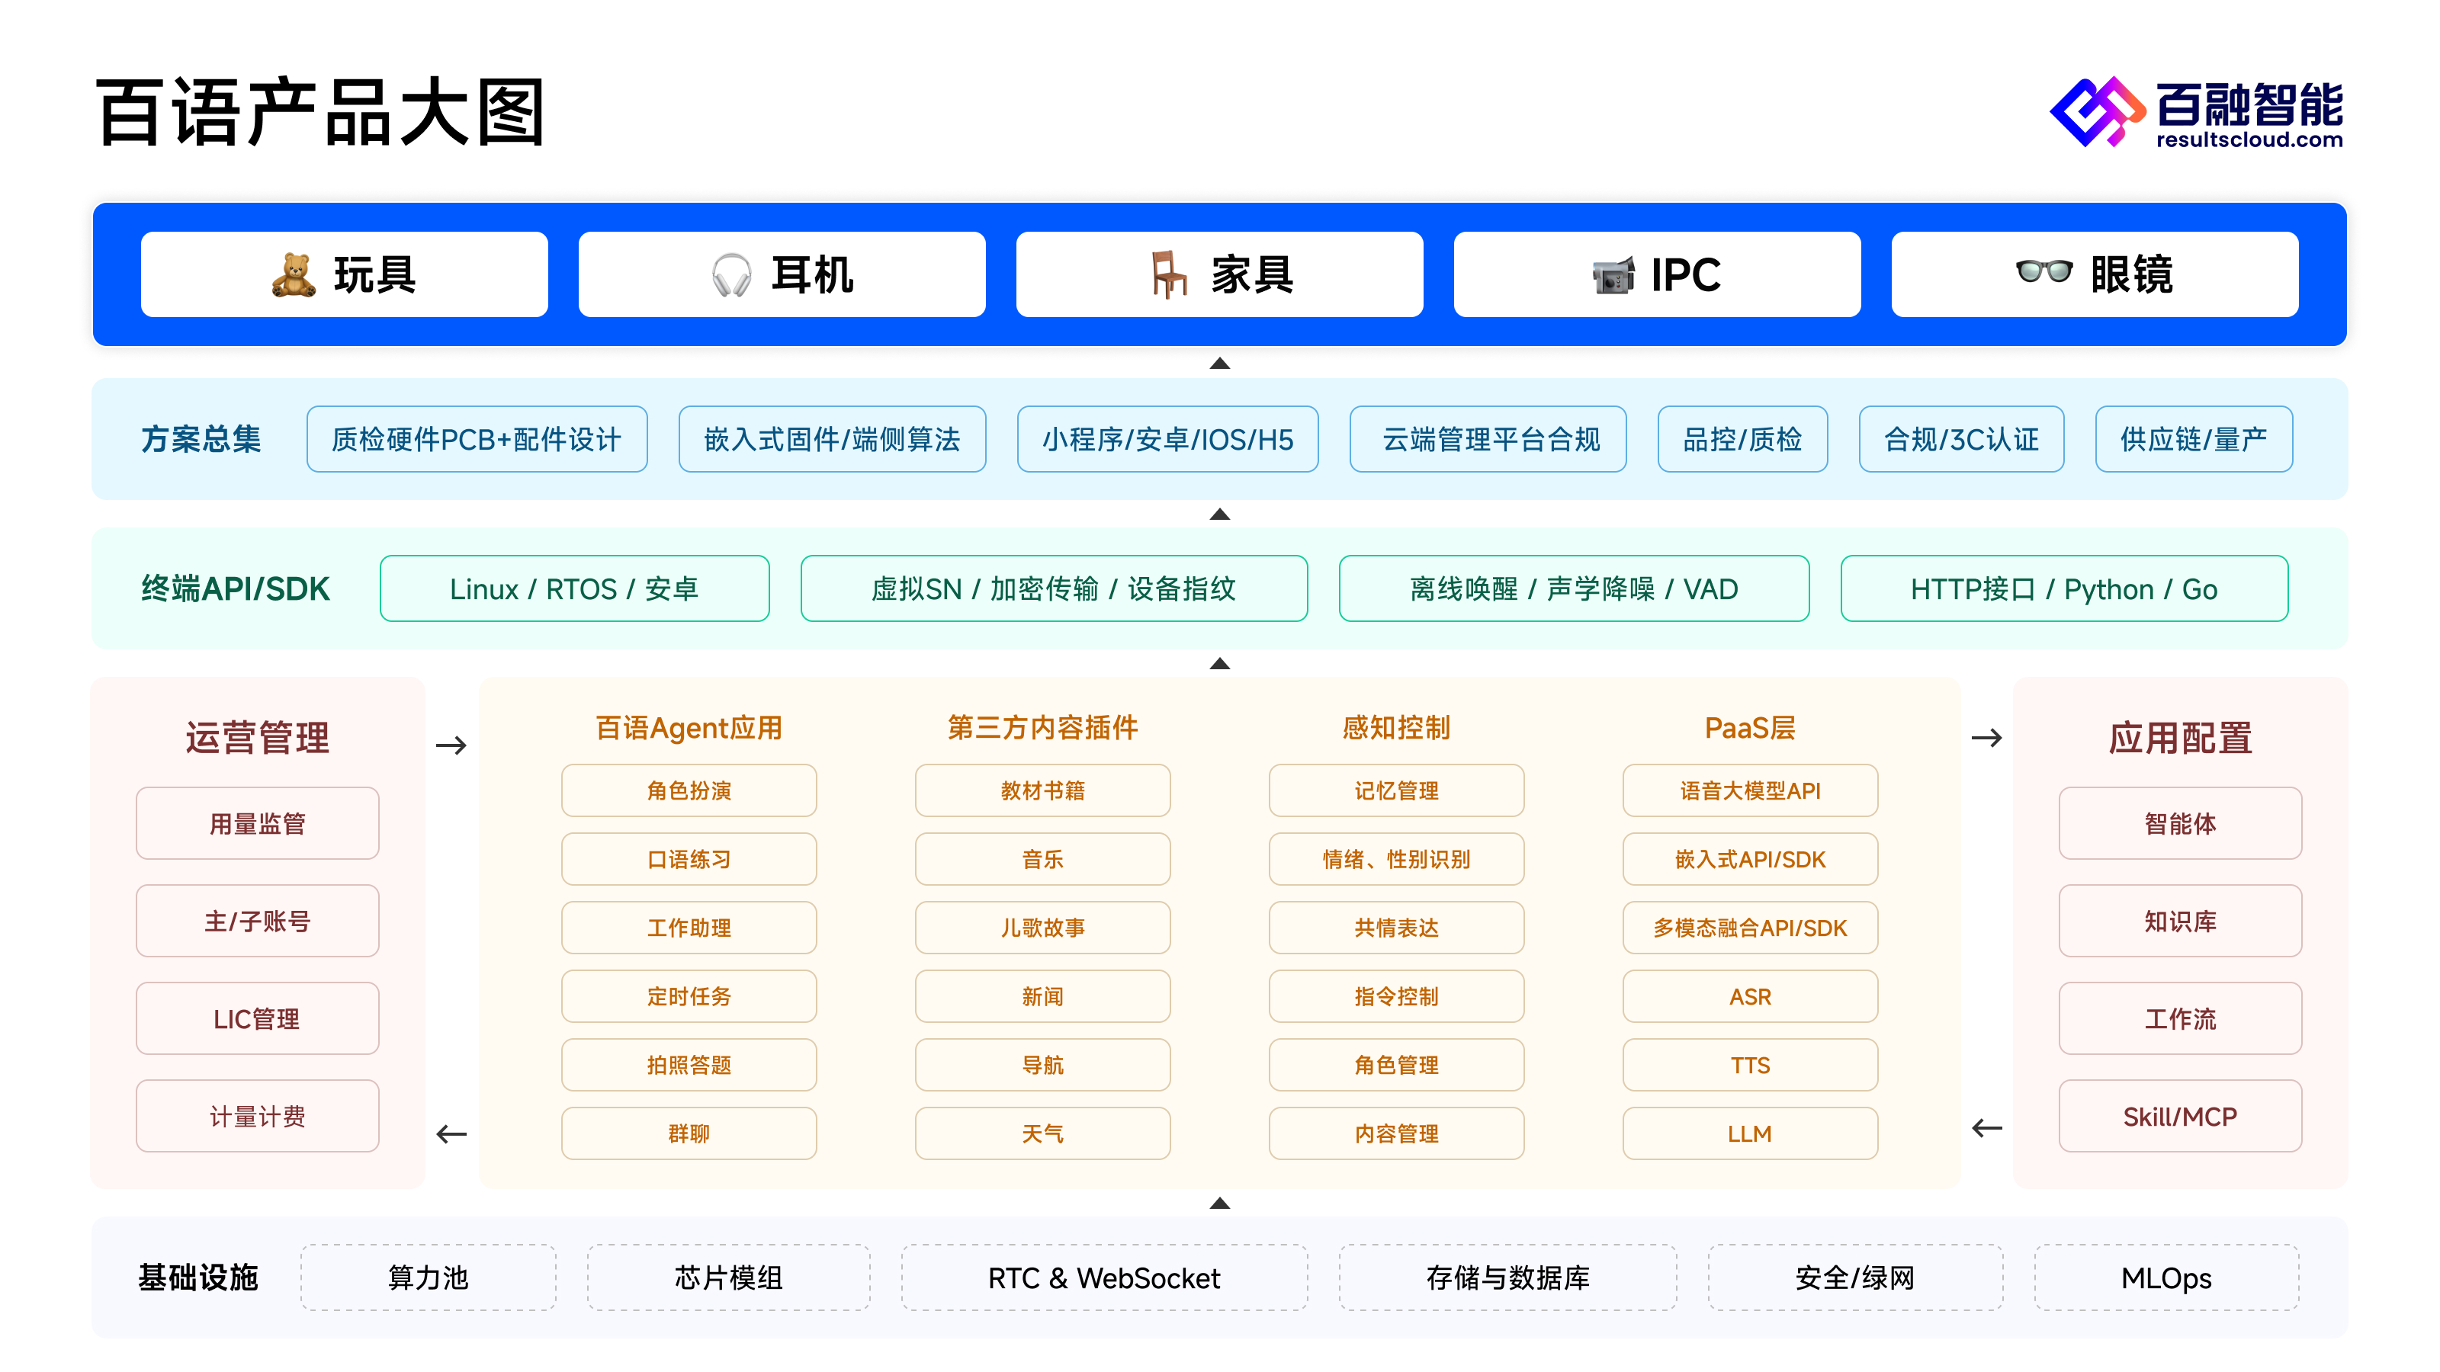2440x1372 pixels.
Task: Click HTTP接口 / Python / Go box
Action: [2065, 589]
